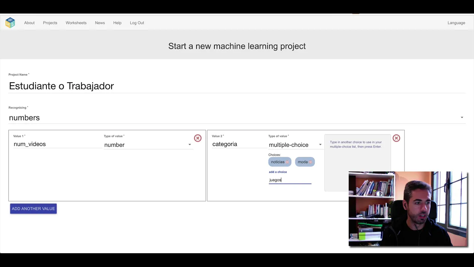Click the Add Another Value button
Viewport: 474px width, 267px height.
(33, 209)
